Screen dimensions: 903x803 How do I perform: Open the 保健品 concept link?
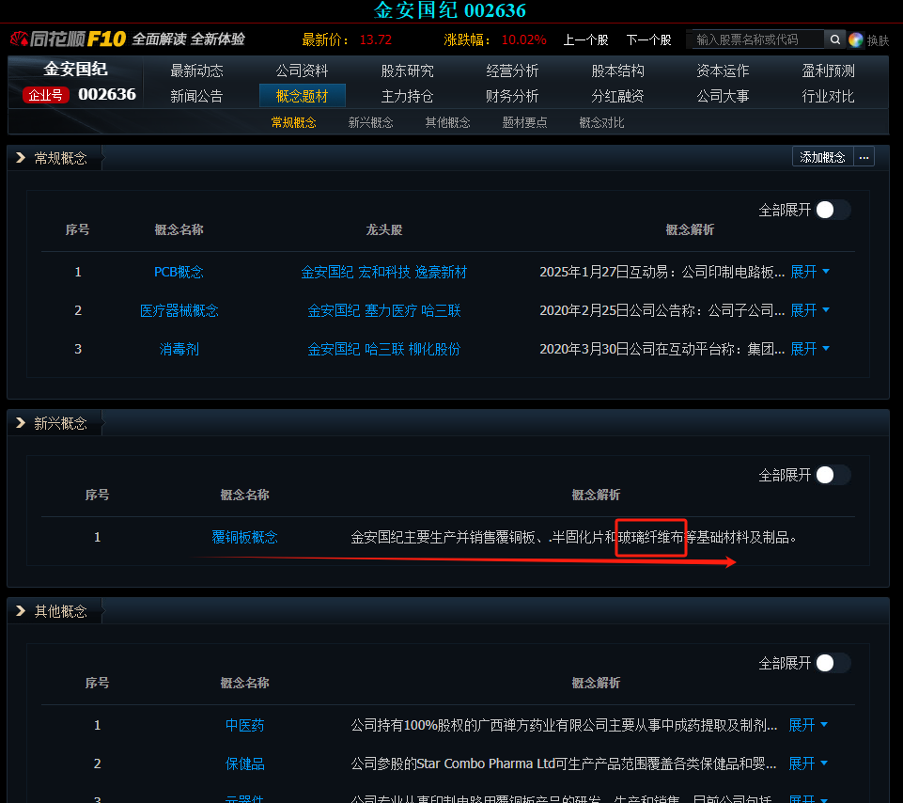pyautogui.click(x=244, y=764)
